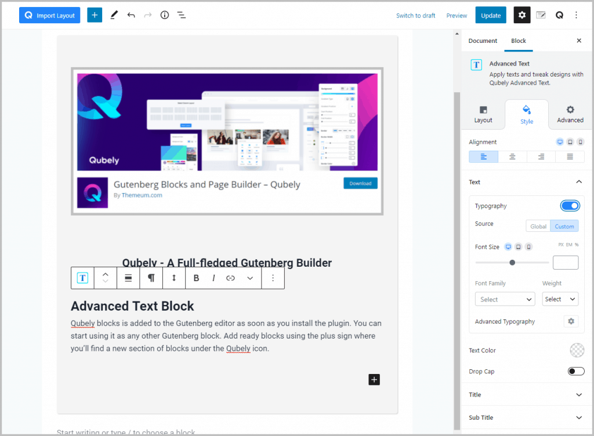
Task: Click the Import Layout button
Action: pyautogui.click(x=50, y=15)
